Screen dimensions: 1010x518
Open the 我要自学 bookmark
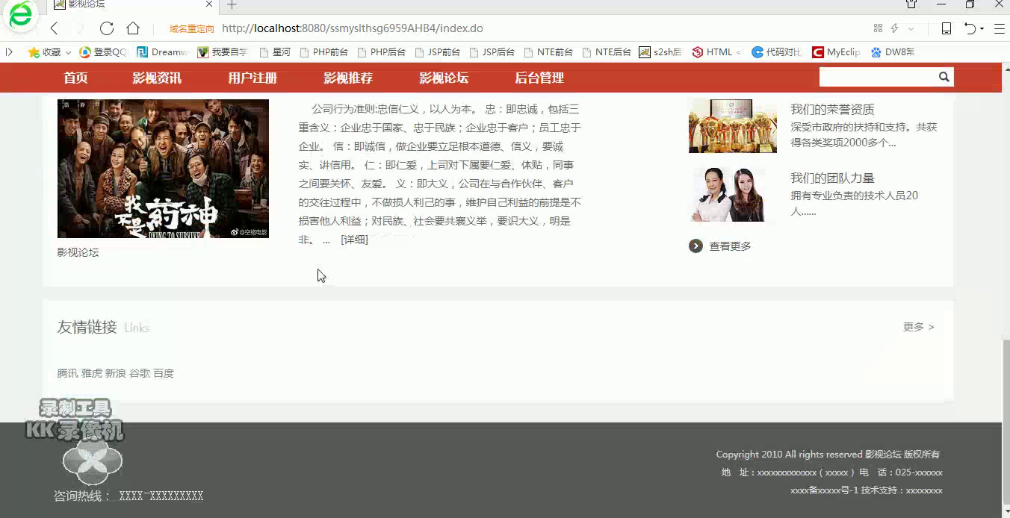(x=223, y=52)
